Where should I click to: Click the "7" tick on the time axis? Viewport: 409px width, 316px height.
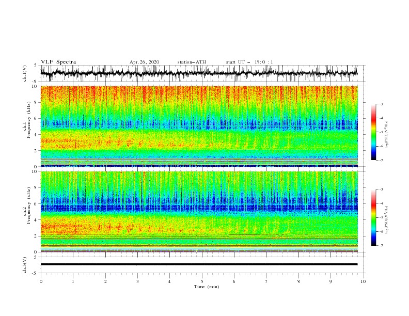click(266, 281)
